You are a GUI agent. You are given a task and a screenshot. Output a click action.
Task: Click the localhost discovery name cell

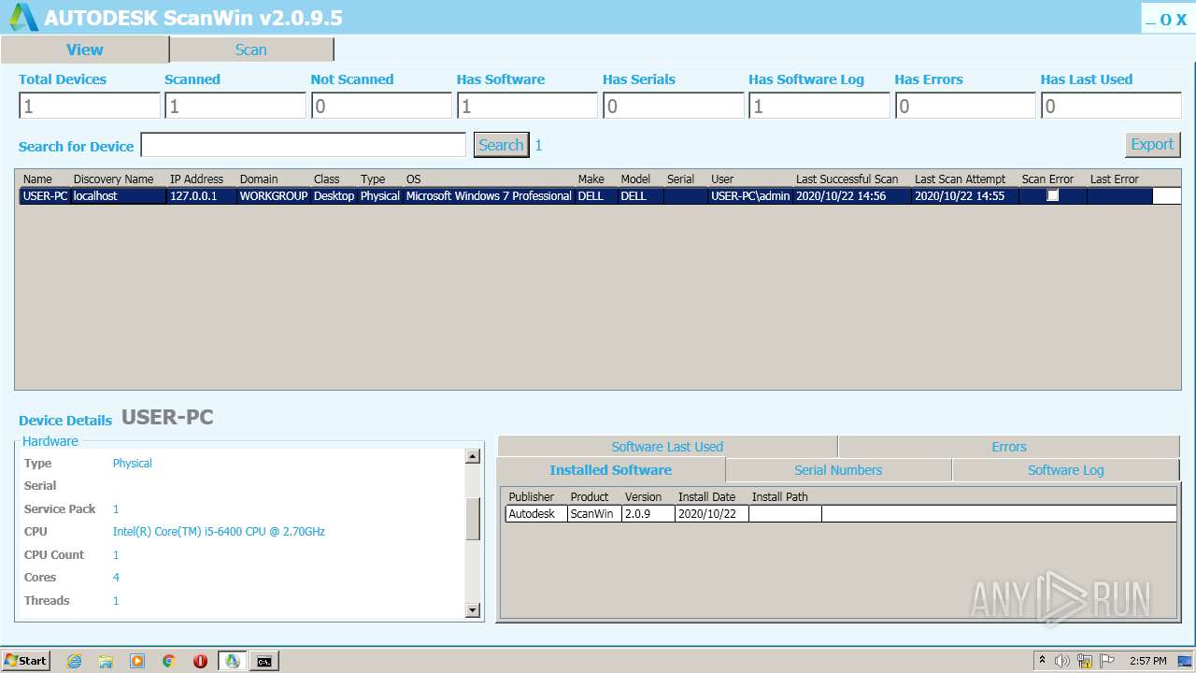[119, 196]
